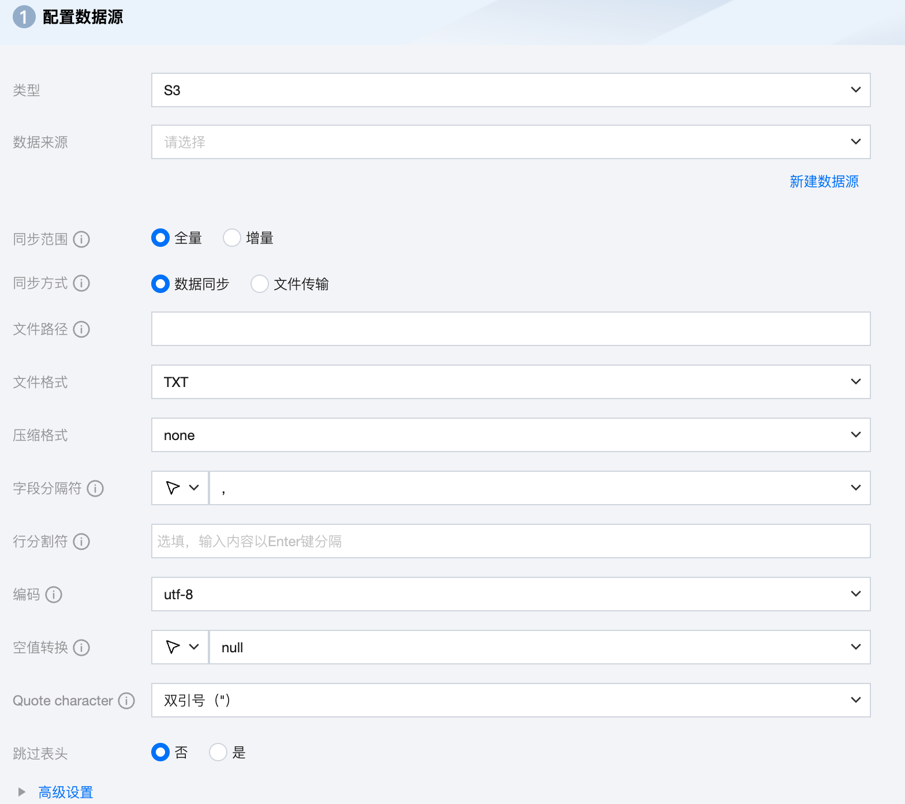Click info icon beside 同步方式 label
Screen dimensions: 905x804
tap(81, 283)
